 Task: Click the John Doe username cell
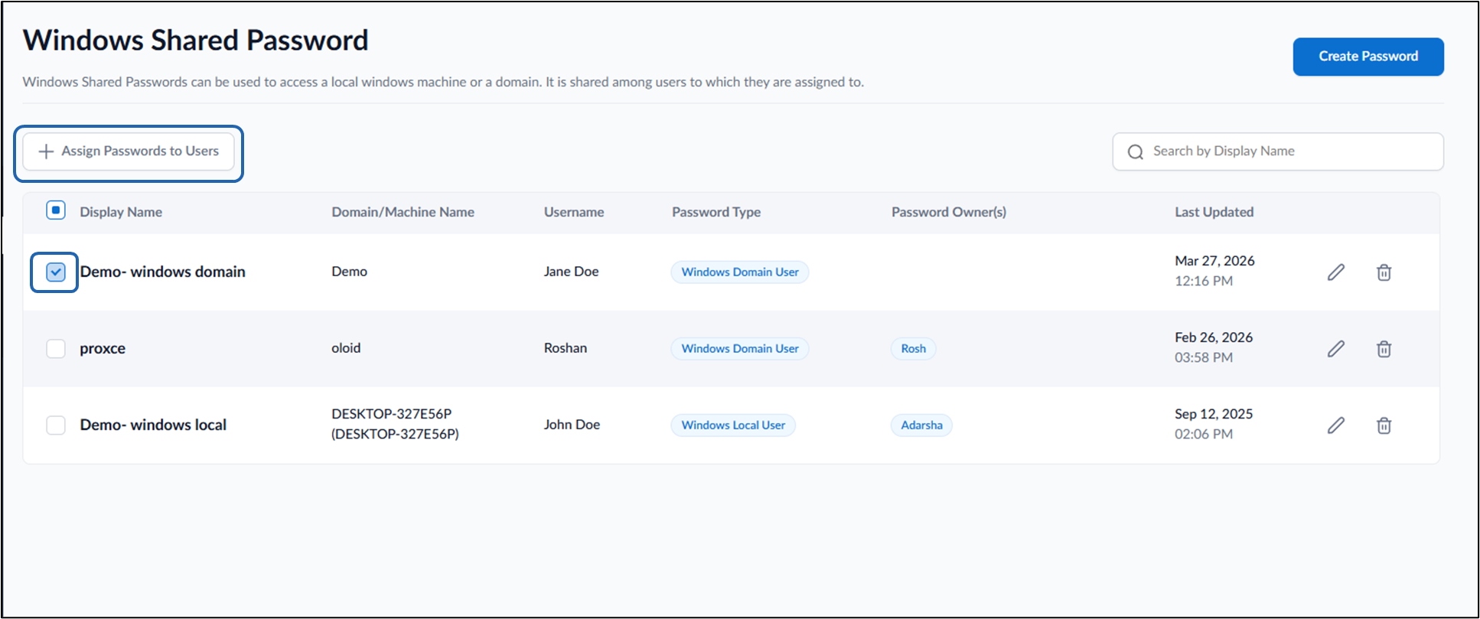click(572, 425)
